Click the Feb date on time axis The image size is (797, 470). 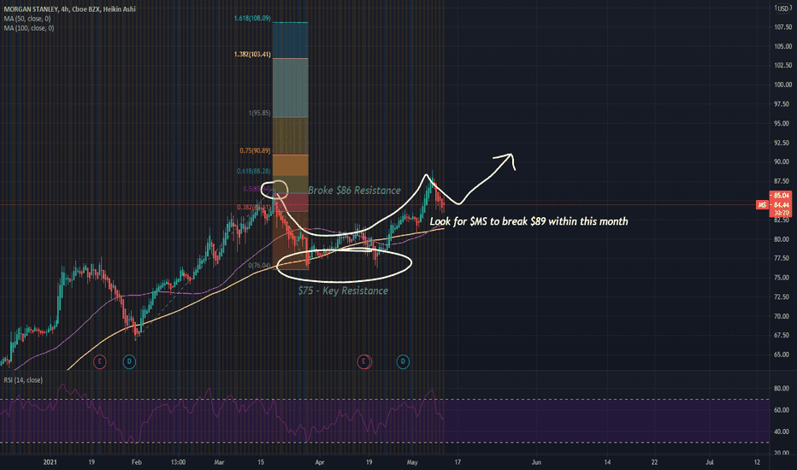click(136, 462)
